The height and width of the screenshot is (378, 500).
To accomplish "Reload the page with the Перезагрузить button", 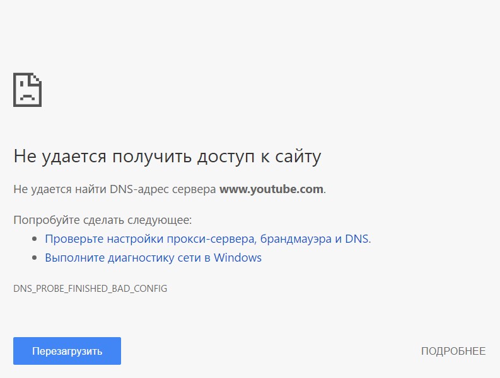I will point(67,351).
